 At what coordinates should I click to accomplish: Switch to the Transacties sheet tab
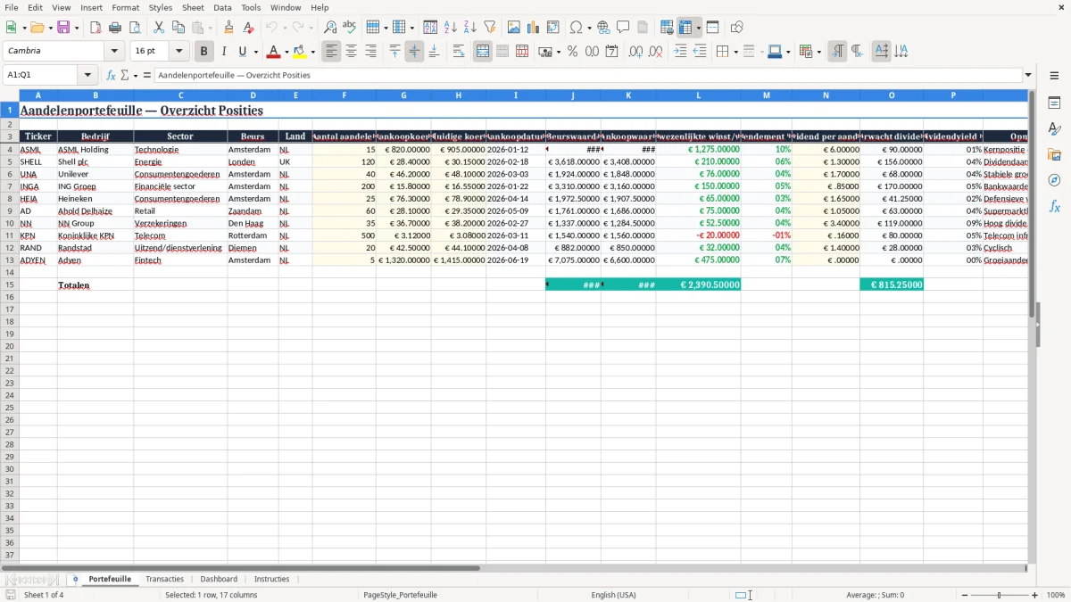165,579
